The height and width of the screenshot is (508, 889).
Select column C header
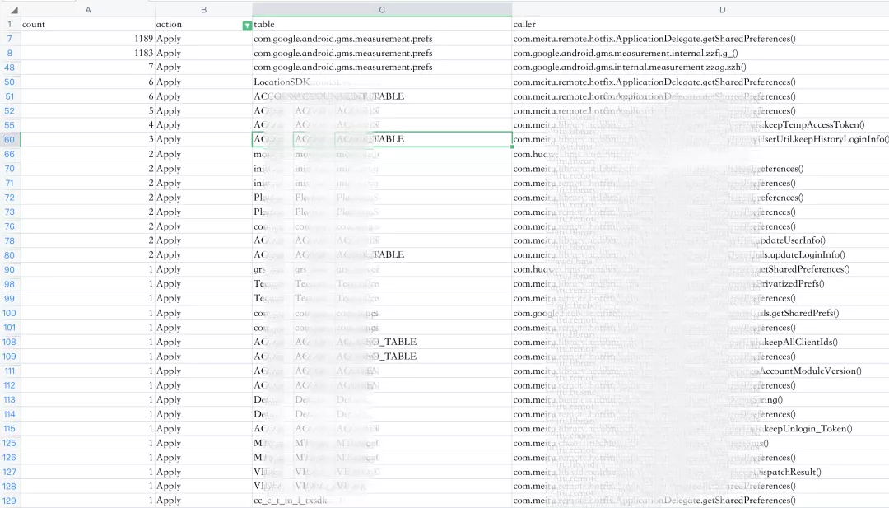point(382,10)
